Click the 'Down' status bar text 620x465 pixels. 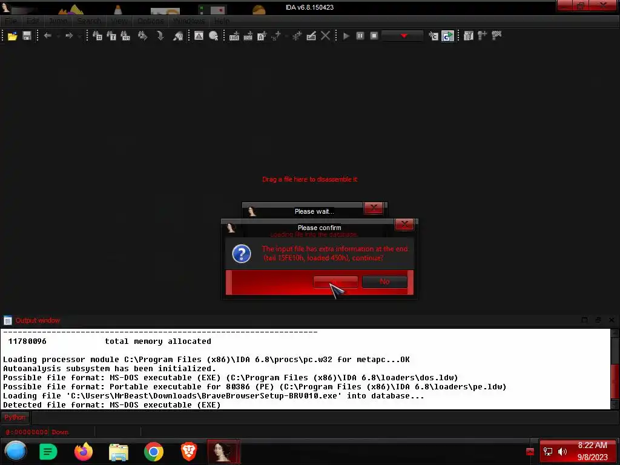[x=60, y=432]
